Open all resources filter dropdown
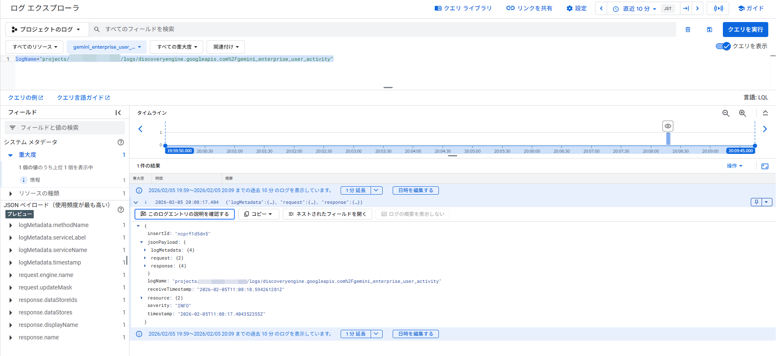 tap(35, 47)
